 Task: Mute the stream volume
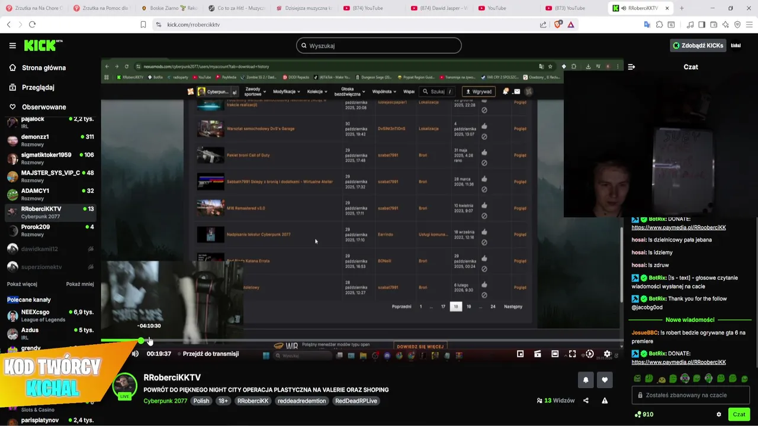click(135, 354)
